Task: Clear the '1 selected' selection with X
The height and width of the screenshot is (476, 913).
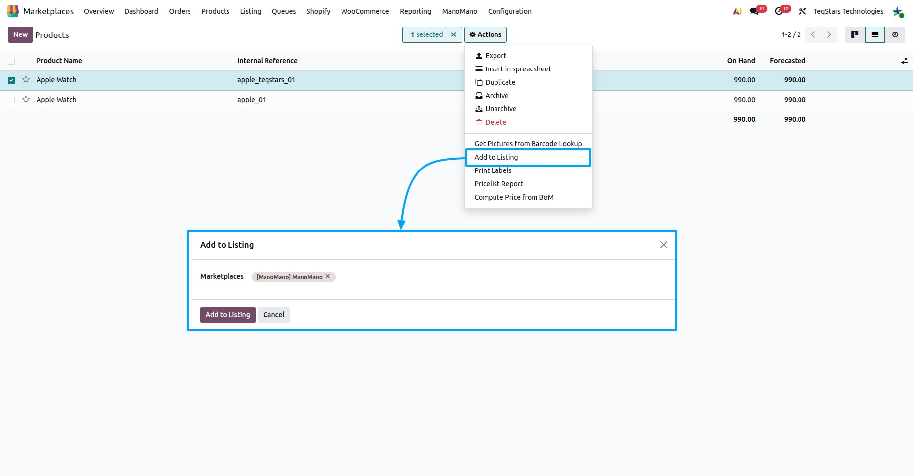Action: pyautogui.click(x=453, y=34)
